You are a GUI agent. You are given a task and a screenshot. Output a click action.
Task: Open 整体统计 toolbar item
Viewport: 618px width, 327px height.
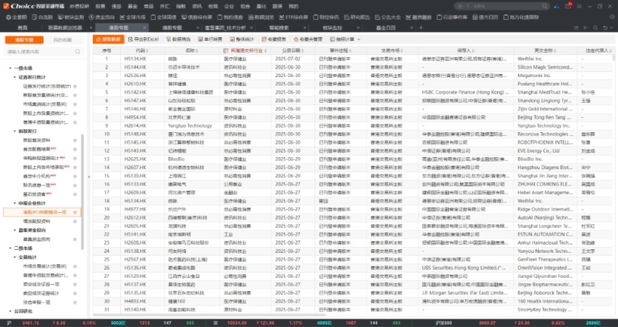[242, 39]
